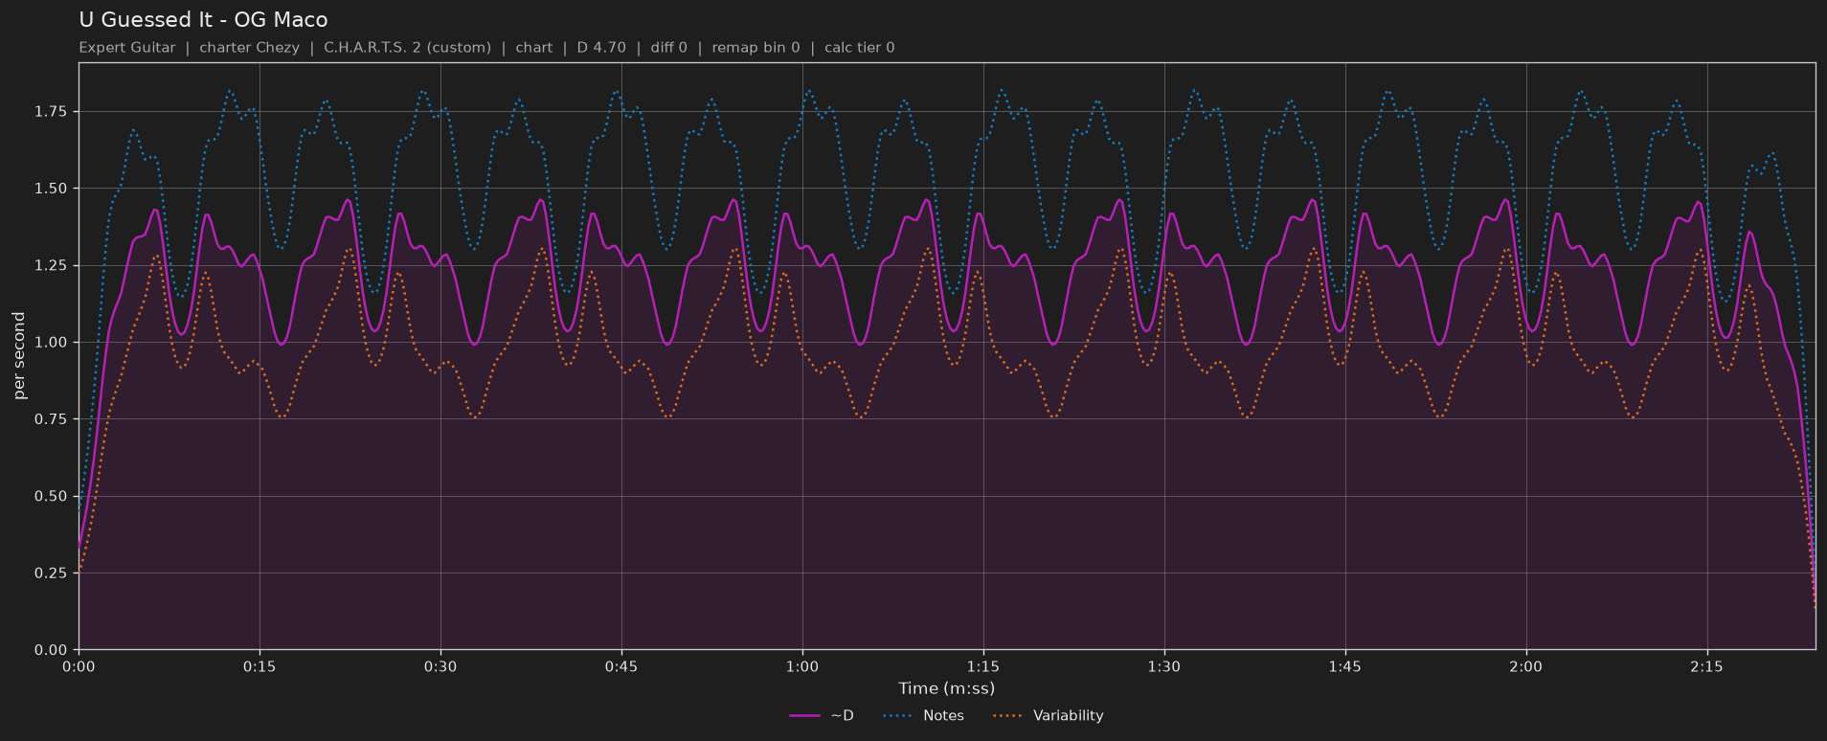Click the "Notes" legend label

[x=943, y=716]
